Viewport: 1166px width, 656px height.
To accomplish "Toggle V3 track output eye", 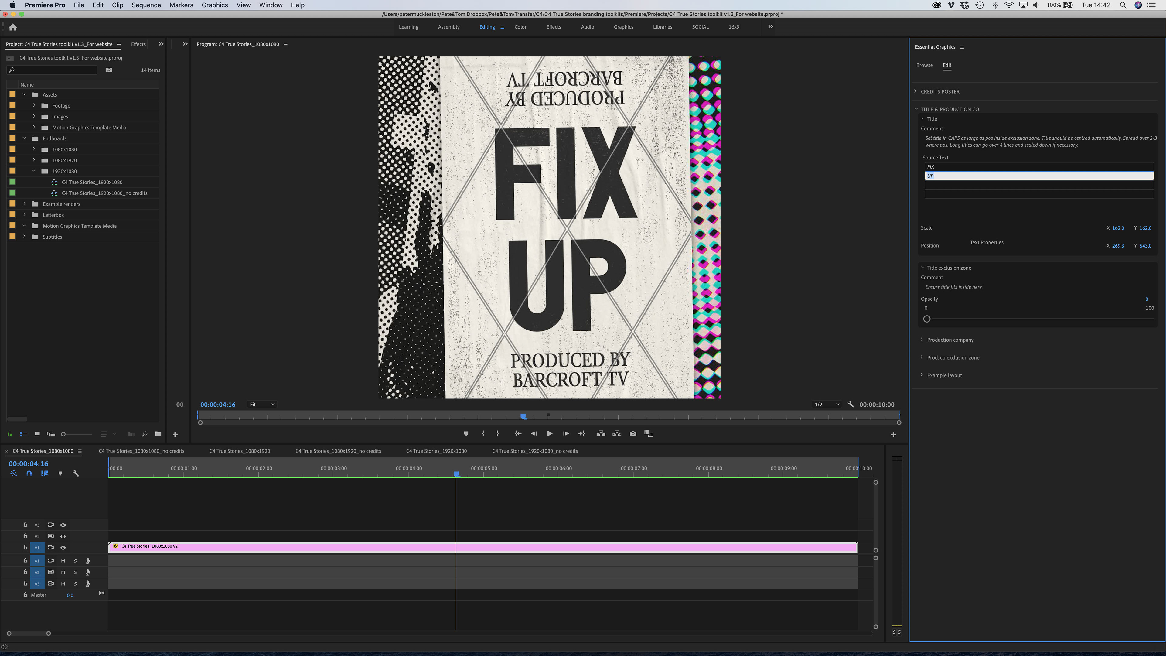I will [63, 525].
